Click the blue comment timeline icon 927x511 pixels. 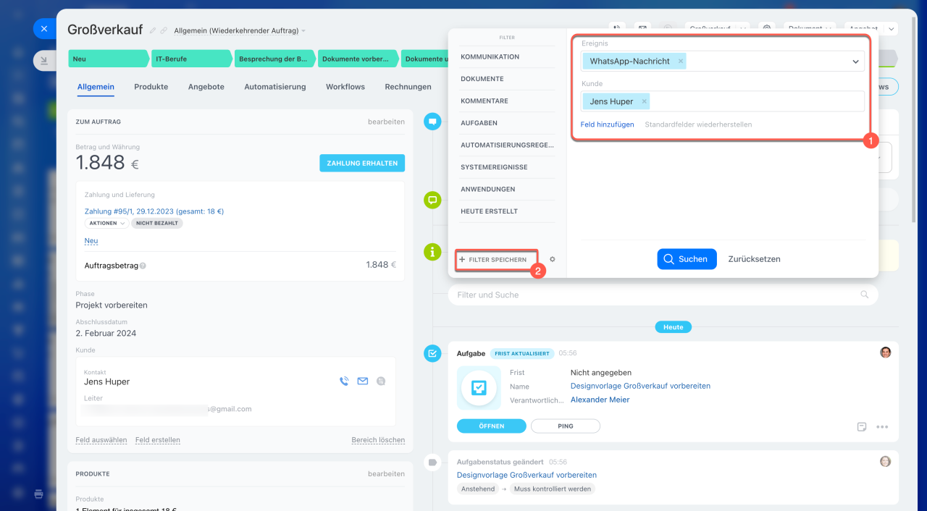(432, 122)
